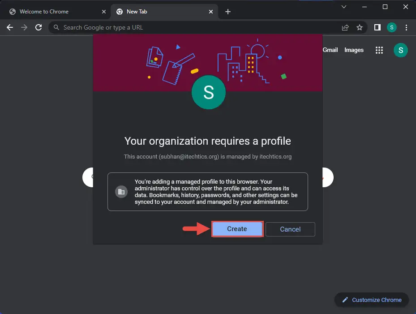This screenshot has width=416, height=314.
Task: Reload the current page
Action: (39, 27)
